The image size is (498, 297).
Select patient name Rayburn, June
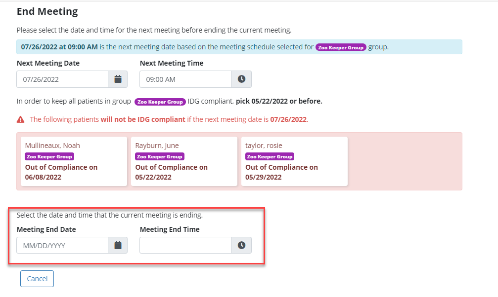click(x=157, y=146)
